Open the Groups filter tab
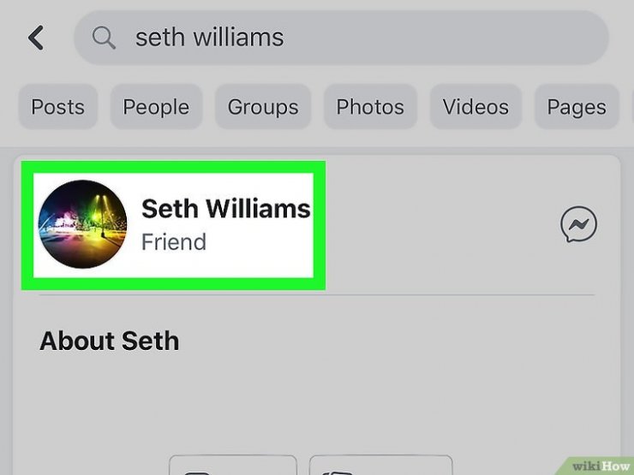The image size is (634, 475). [263, 107]
